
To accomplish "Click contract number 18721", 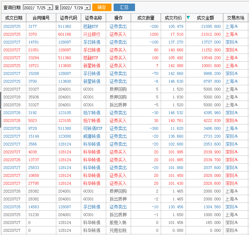I will 33,66.
